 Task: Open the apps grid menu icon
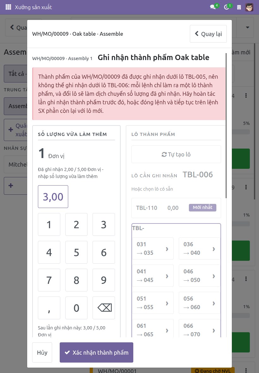(8, 7)
